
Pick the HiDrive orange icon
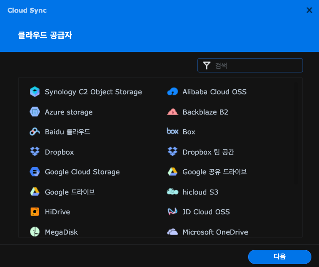(x=35, y=212)
